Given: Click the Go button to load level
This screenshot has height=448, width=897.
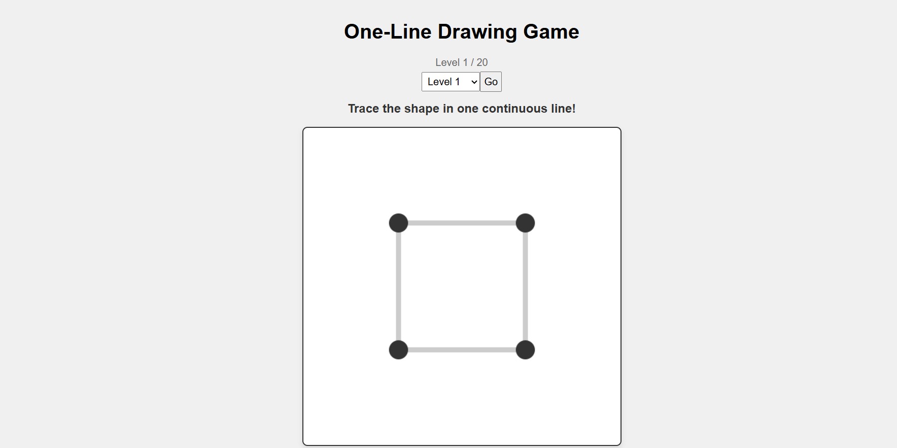Looking at the screenshot, I should 490,82.
